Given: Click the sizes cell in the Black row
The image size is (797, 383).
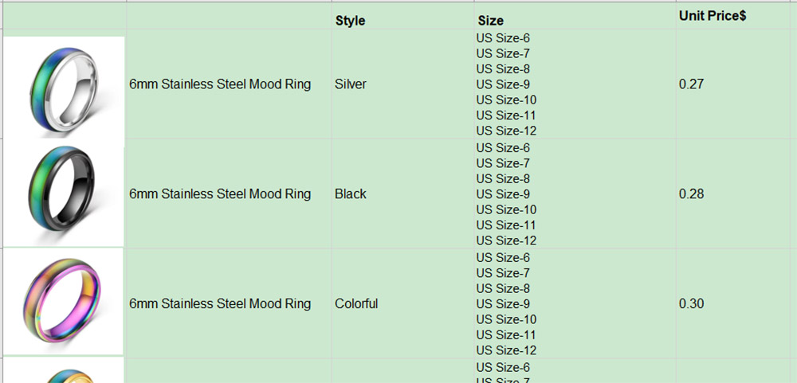Looking at the screenshot, I should tap(575, 193).
